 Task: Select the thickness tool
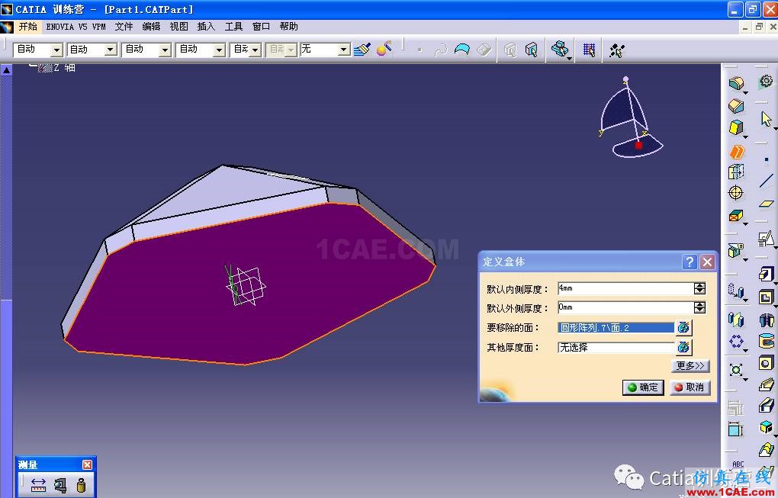coord(736,172)
